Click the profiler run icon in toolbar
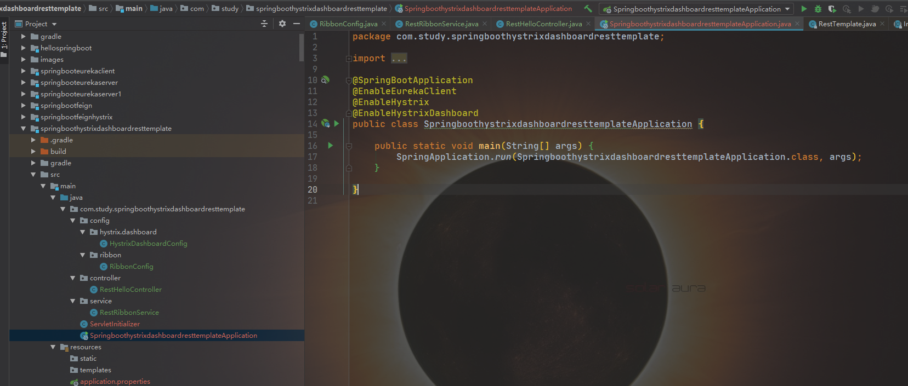 (847, 9)
